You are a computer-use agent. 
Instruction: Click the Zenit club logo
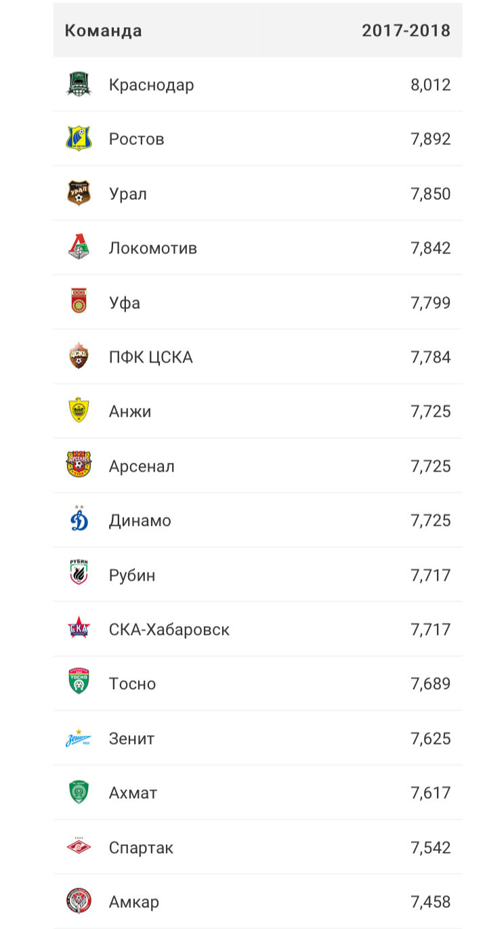pyautogui.click(x=79, y=738)
